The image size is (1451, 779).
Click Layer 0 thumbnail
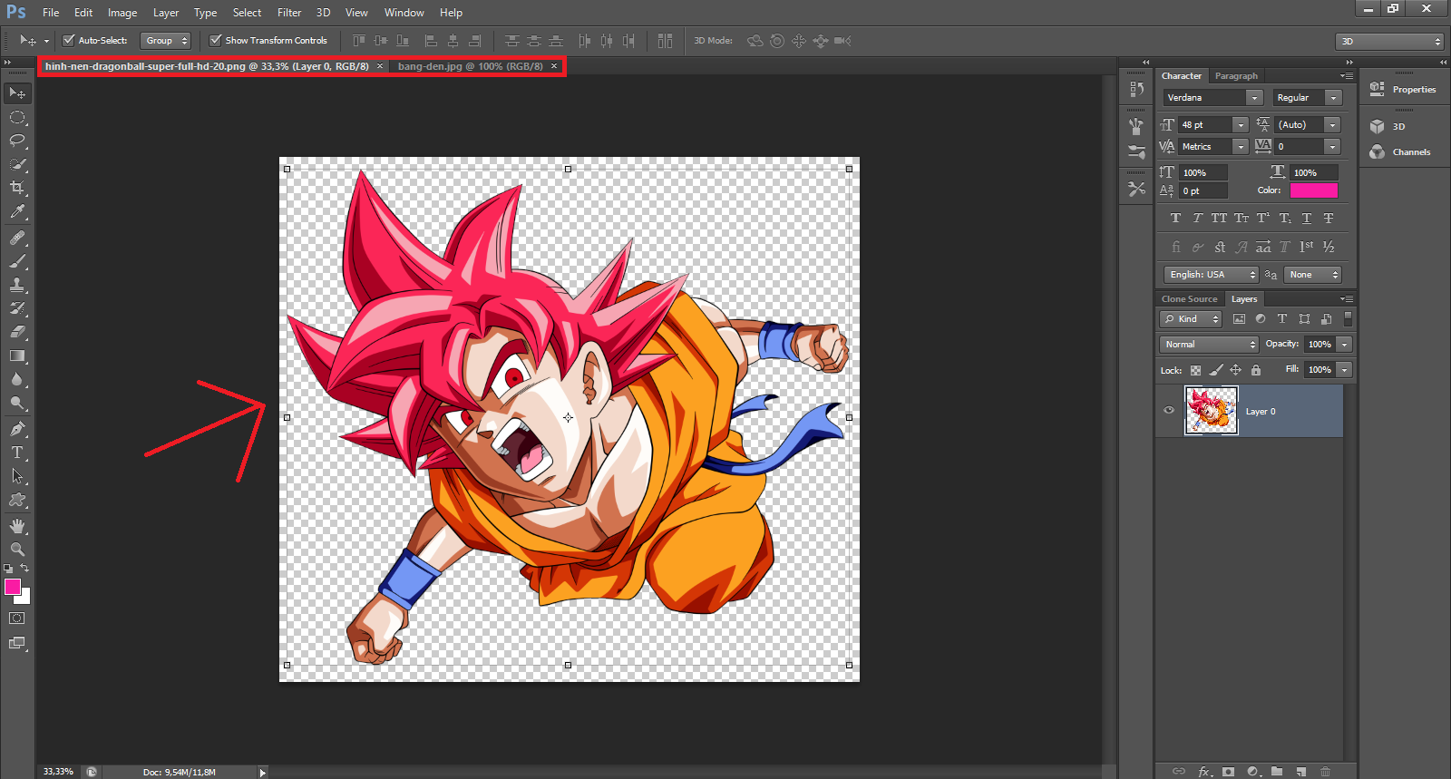[1211, 411]
